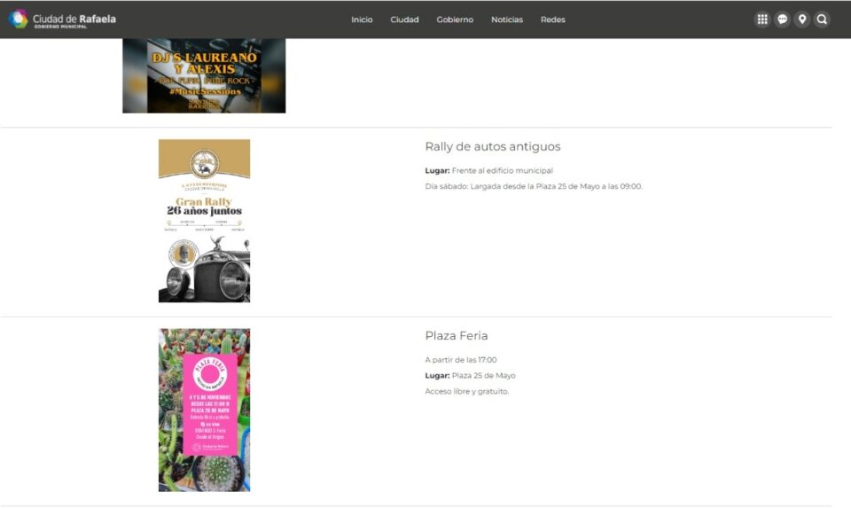Click "Frente al edificio municipal" location text
The width and height of the screenshot is (851, 508).
point(502,170)
